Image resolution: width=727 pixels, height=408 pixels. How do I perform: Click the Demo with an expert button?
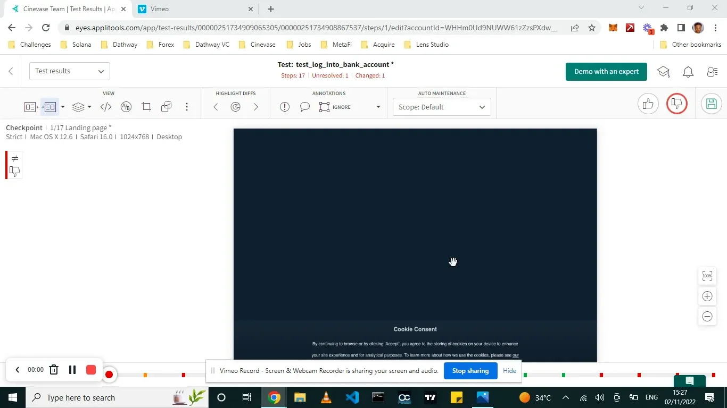(606, 72)
